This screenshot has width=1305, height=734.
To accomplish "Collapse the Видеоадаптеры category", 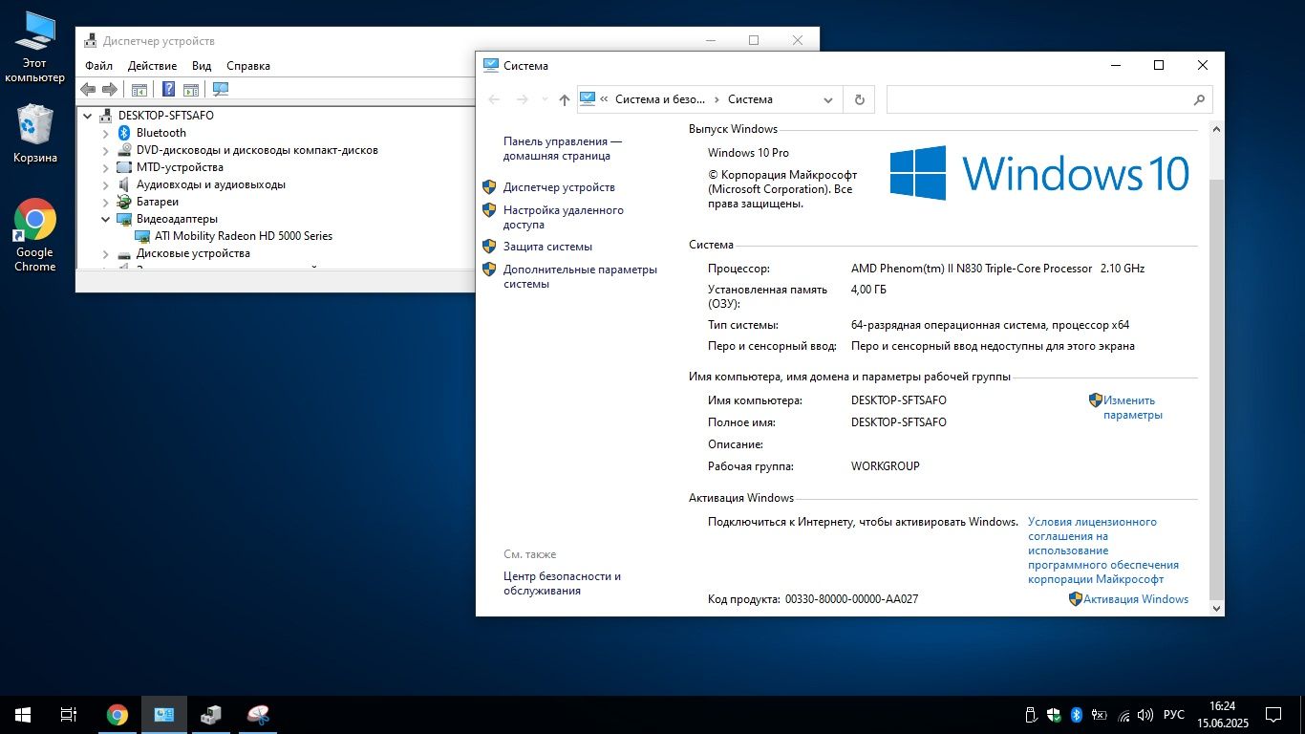I will point(106,219).
